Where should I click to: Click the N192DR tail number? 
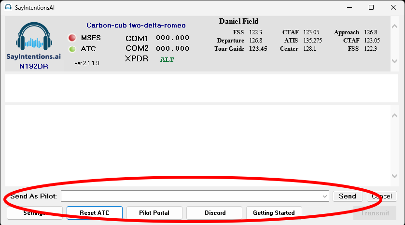[34, 66]
